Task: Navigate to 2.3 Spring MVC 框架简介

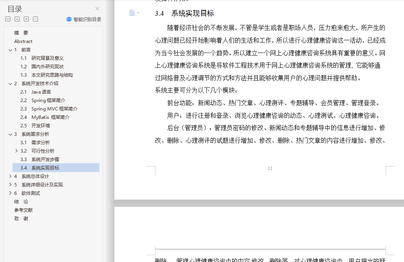Action: tap(49, 109)
